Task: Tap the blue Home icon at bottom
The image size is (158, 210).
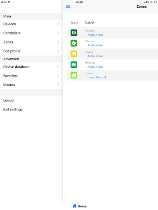Action: pos(74,206)
